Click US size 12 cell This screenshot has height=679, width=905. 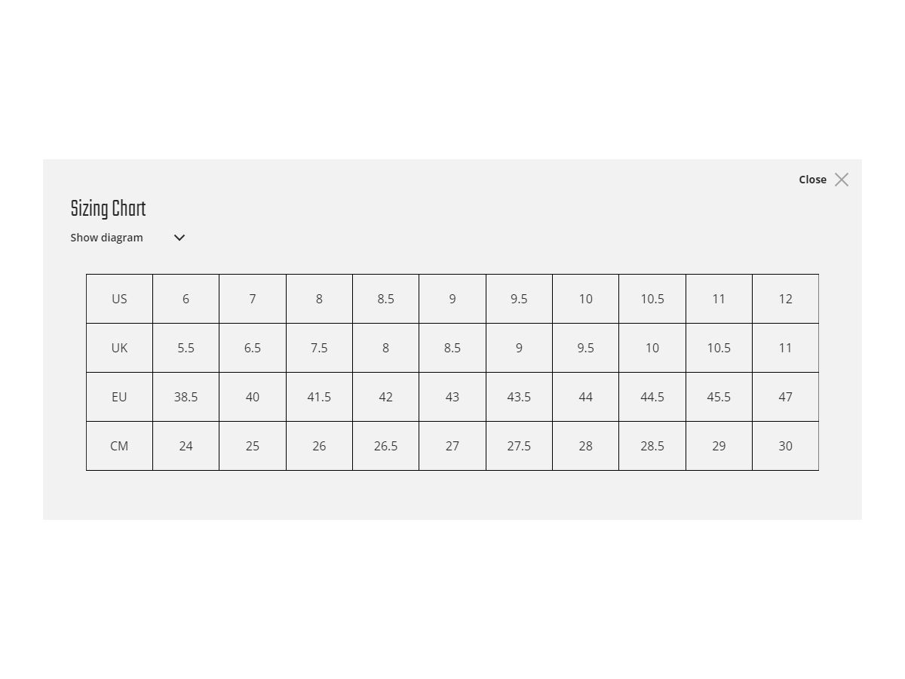785,299
